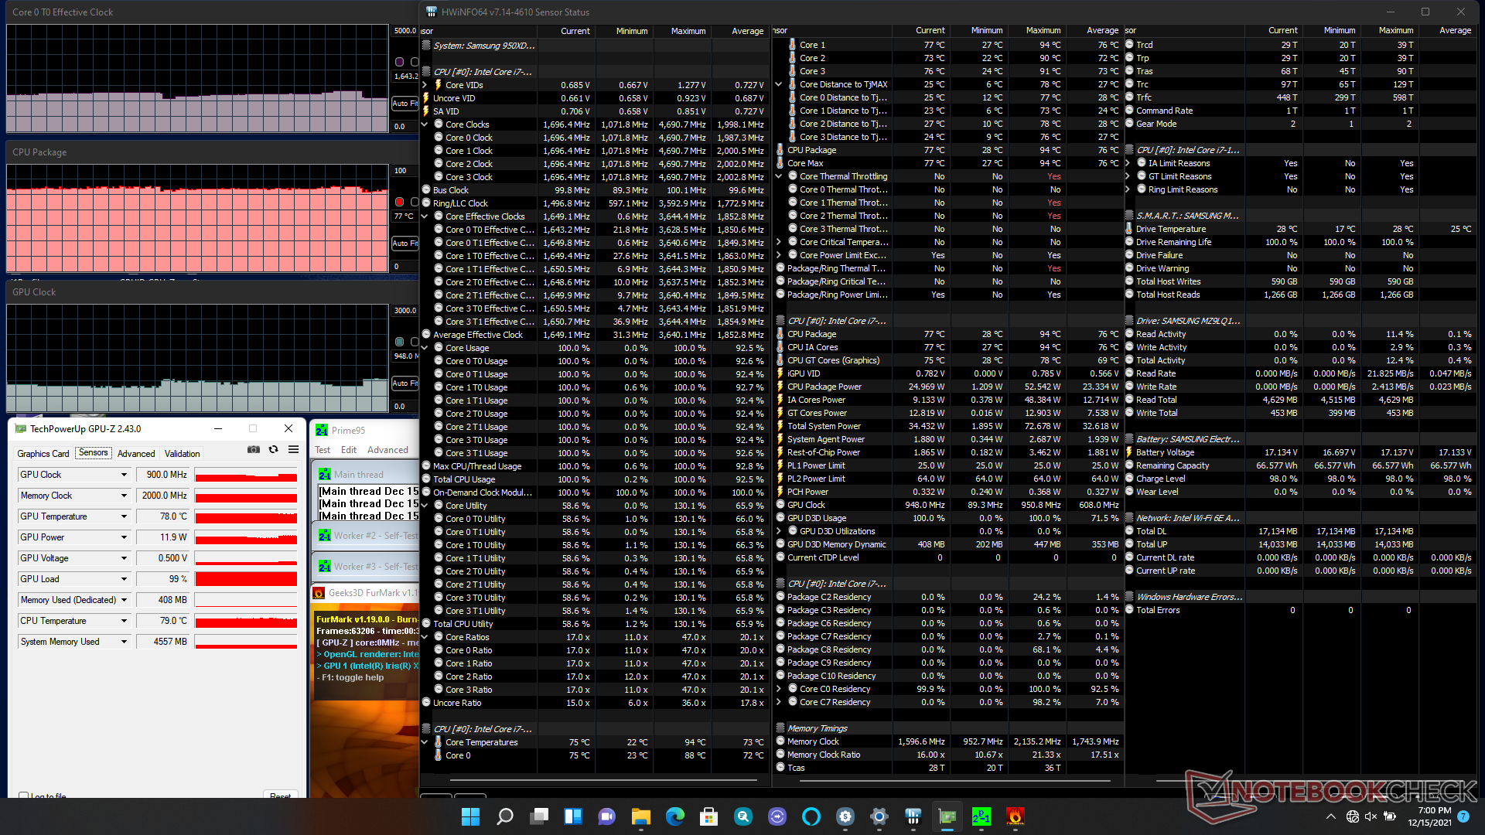1485x835 pixels.
Task: Toggle the checkbox in the GPU Clock graph panel
Action: pos(415,342)
